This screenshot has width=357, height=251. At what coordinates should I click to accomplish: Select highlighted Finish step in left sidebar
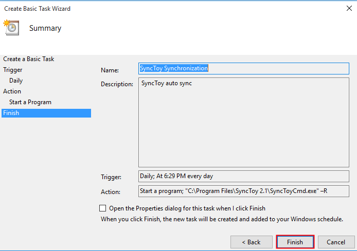click(x=11, y=113)
